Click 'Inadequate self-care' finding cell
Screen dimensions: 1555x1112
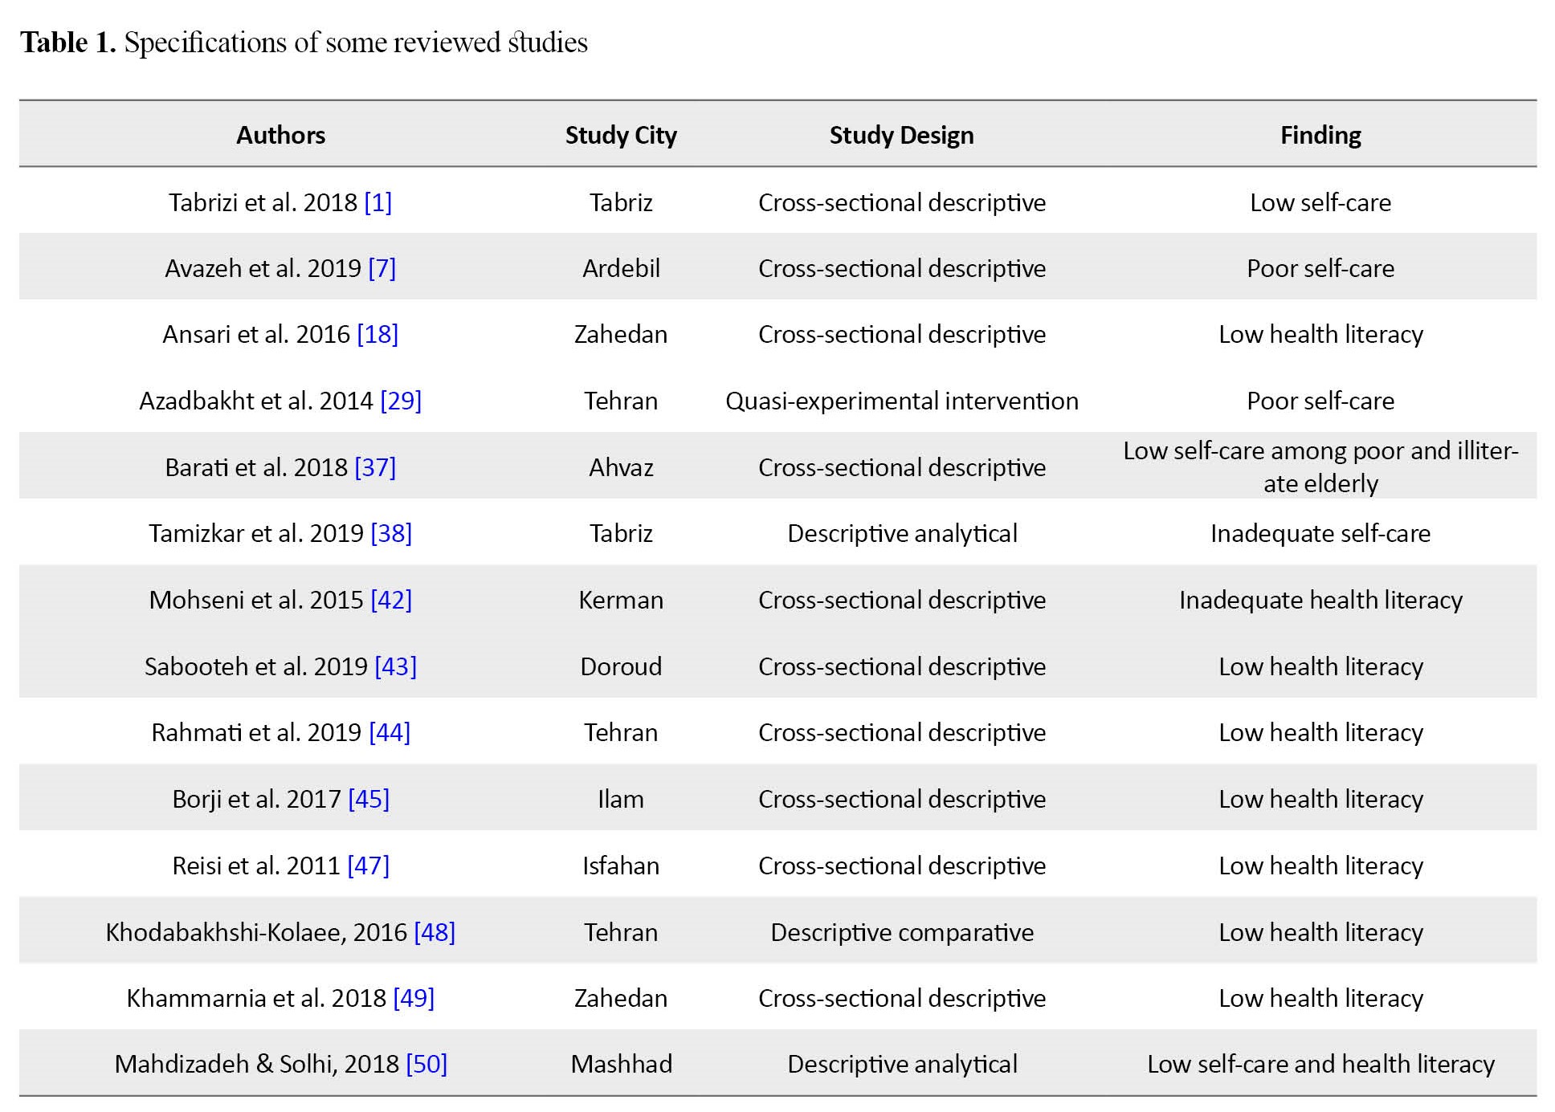[x=1320, y=533]
